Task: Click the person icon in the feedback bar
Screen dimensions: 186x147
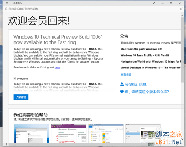Action: coord(6,9)
